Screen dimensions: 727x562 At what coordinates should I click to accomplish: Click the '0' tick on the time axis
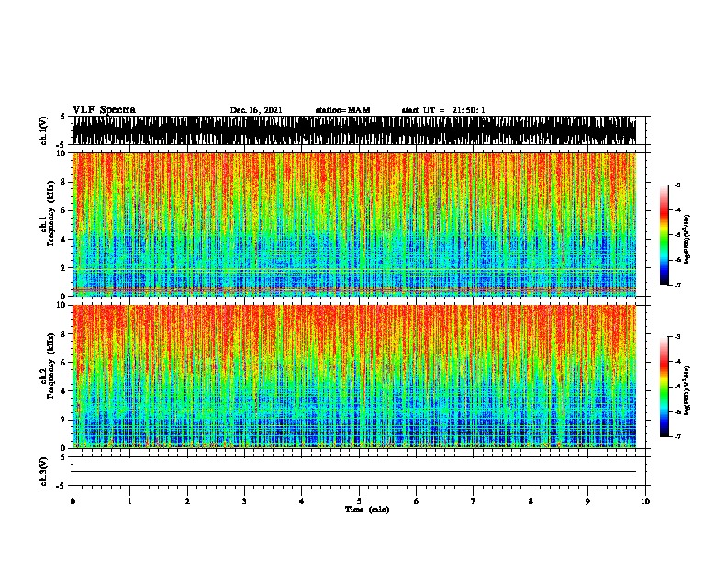73,501
